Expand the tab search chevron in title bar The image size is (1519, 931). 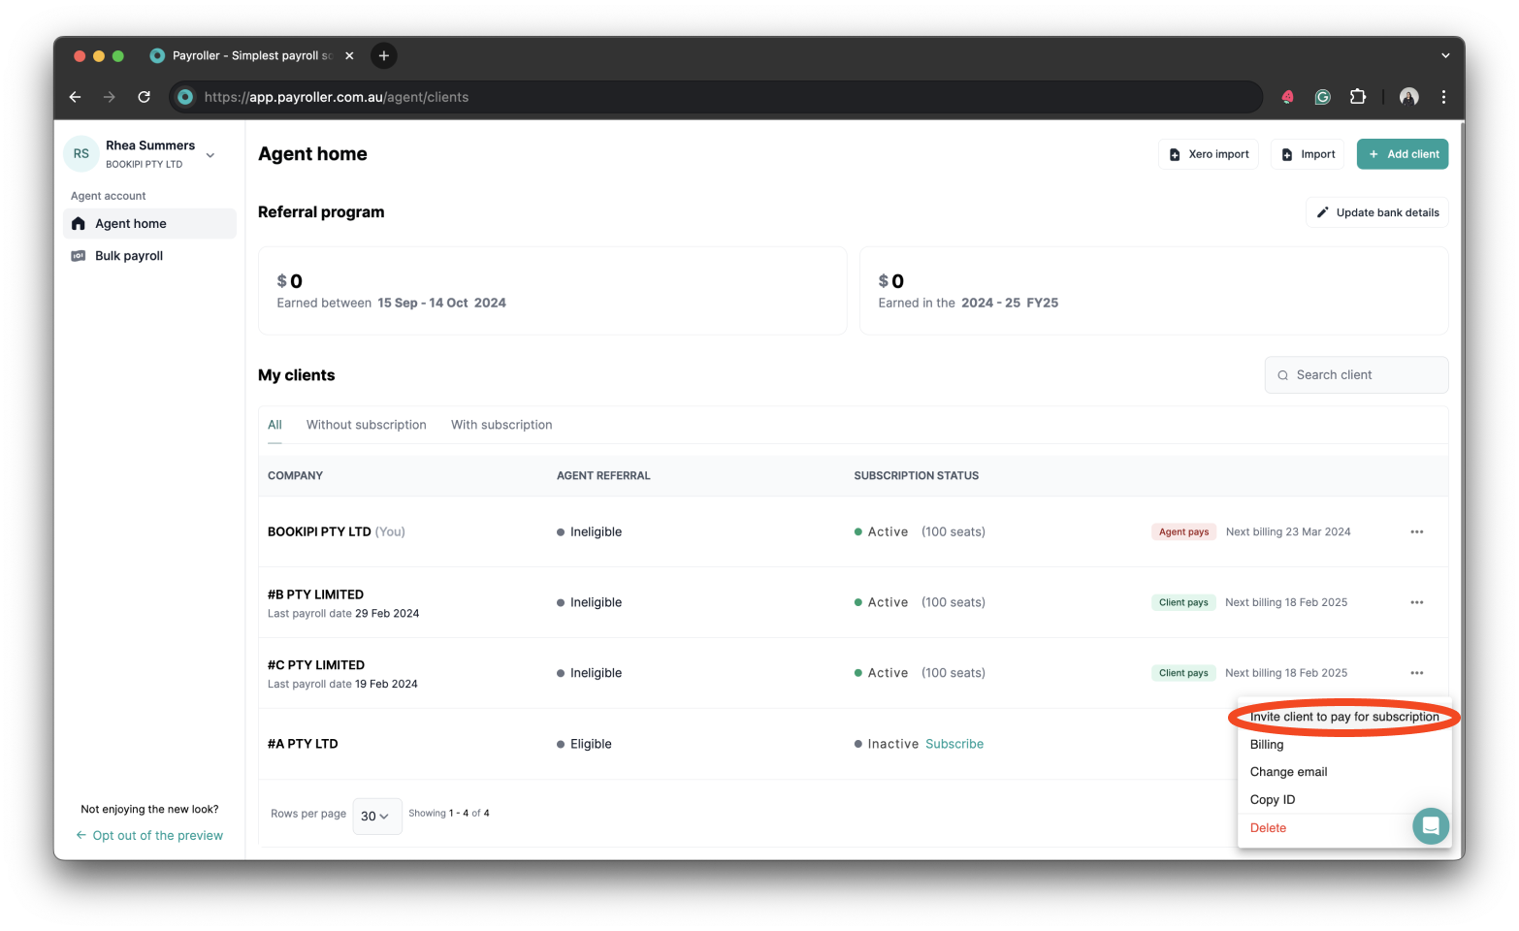click(1445, 55)
